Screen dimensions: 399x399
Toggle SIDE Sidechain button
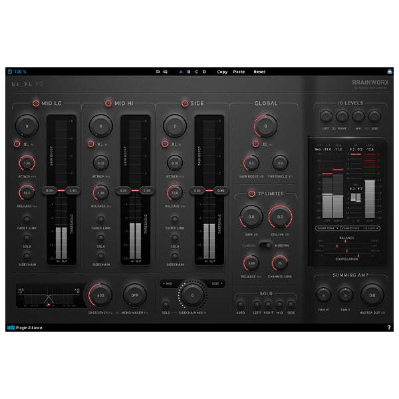pos(175,256)
